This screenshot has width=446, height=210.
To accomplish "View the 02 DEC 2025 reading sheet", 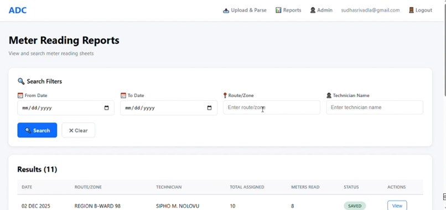I will 397,206.
